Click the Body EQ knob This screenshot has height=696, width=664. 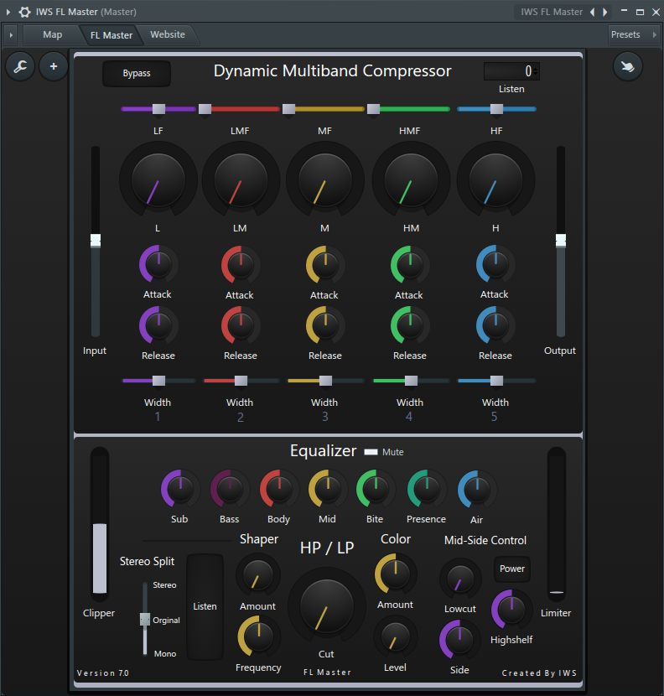[279, 489]
